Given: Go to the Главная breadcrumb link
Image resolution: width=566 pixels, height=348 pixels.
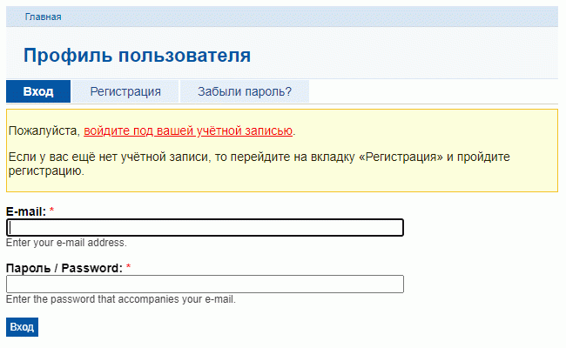Looking at the screenshot, I should click(x=43, y=17).
